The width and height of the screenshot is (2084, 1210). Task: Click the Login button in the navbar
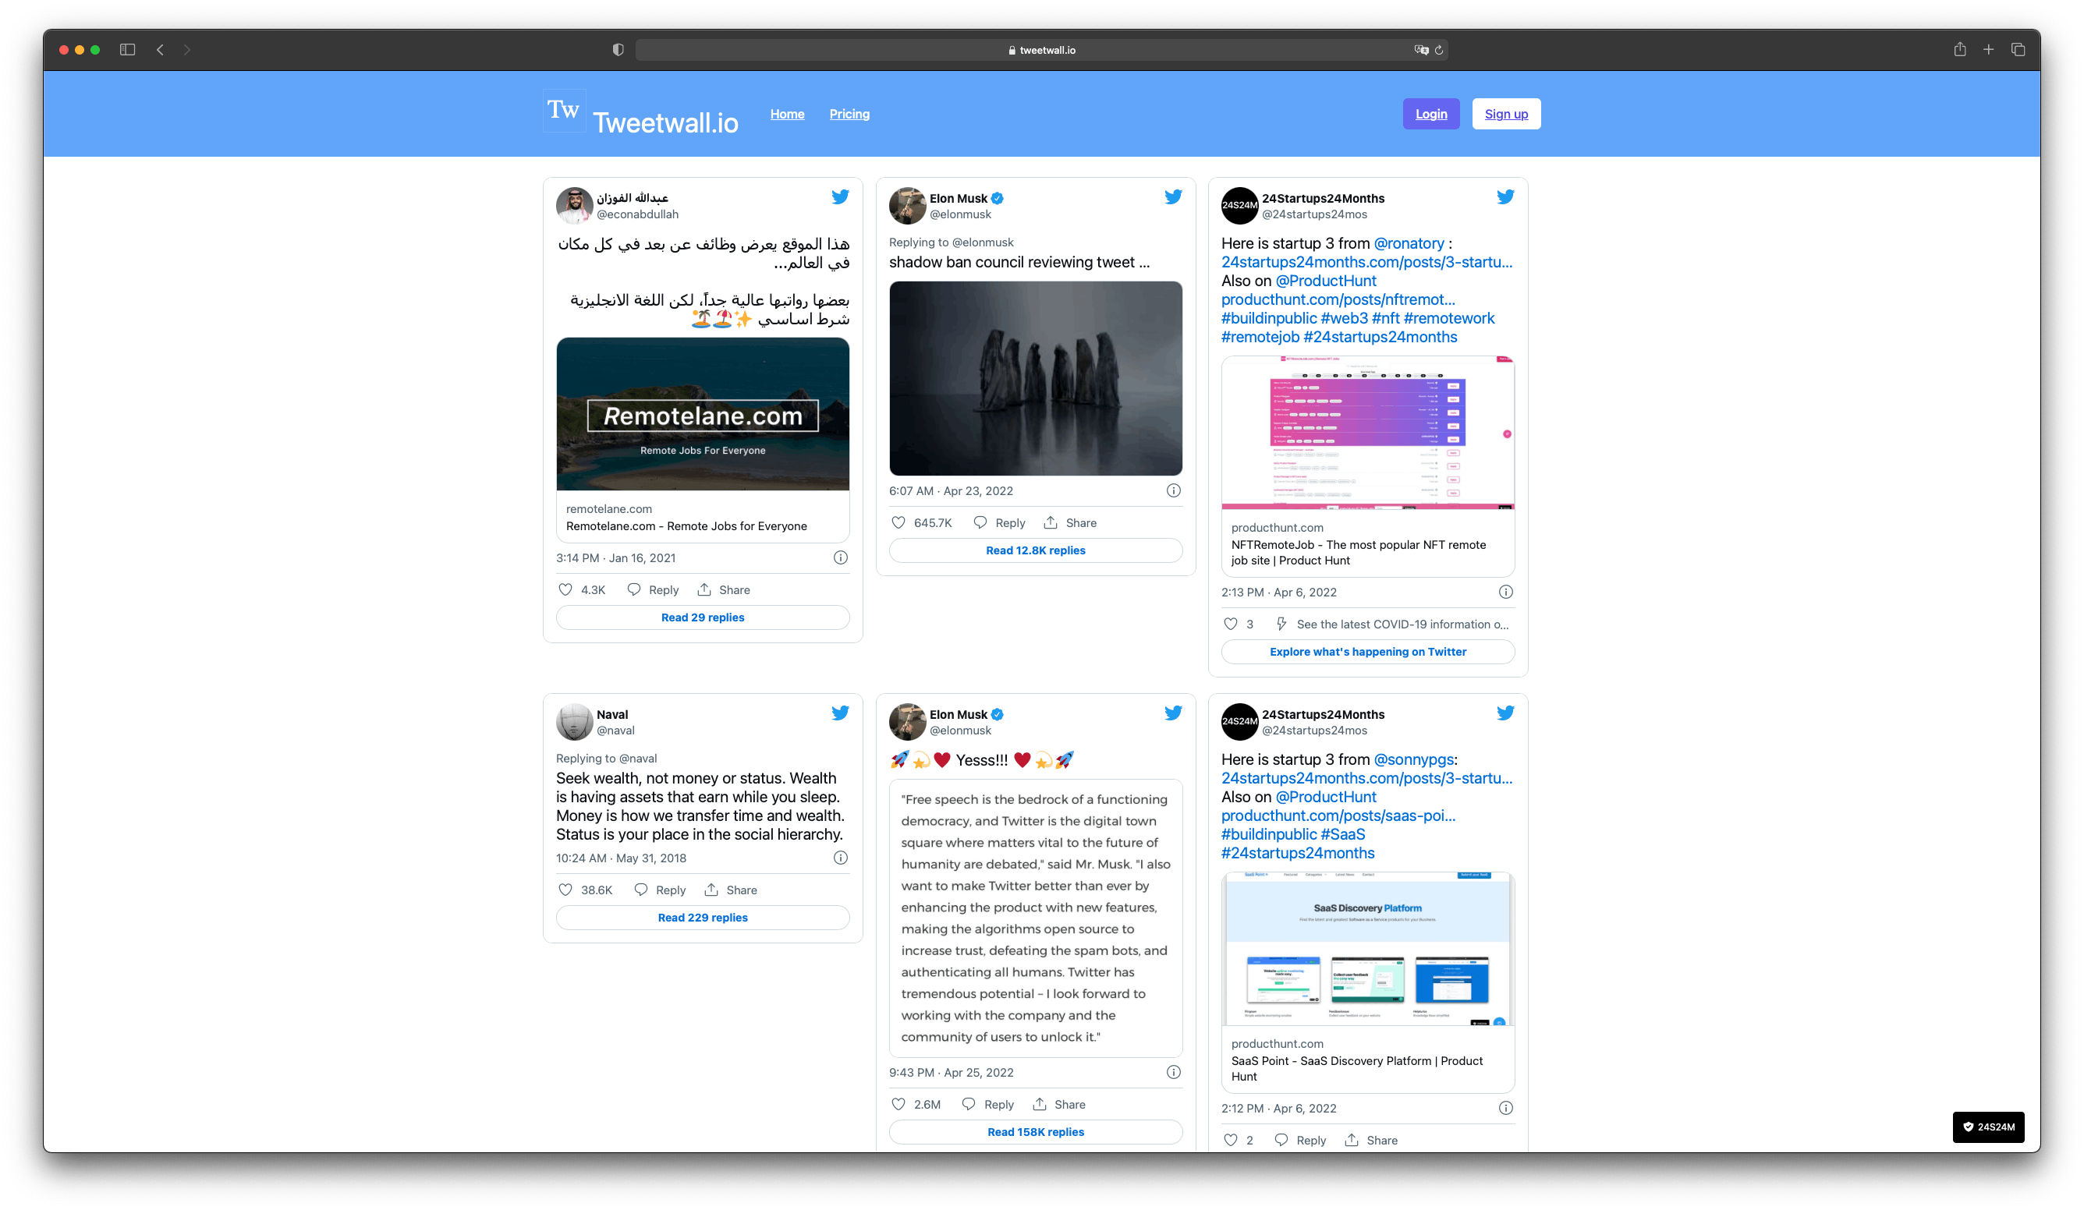coord(1430,114)
